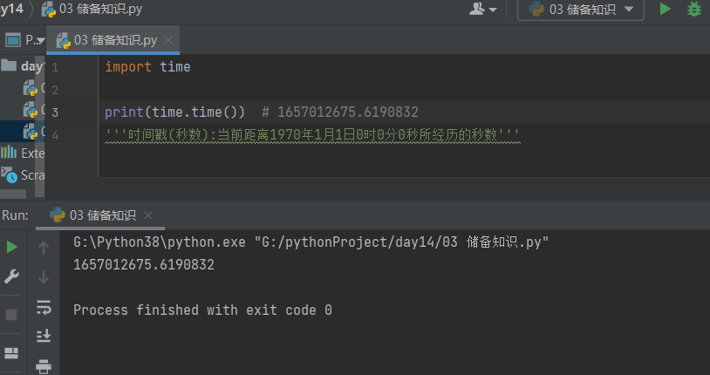
Task: Click the down arrow in Run panel
Action: (x=44, y=277)
